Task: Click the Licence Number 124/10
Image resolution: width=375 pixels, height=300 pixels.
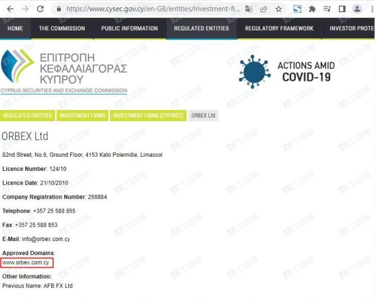Action: pyautogui.click(x=34, y=169)
